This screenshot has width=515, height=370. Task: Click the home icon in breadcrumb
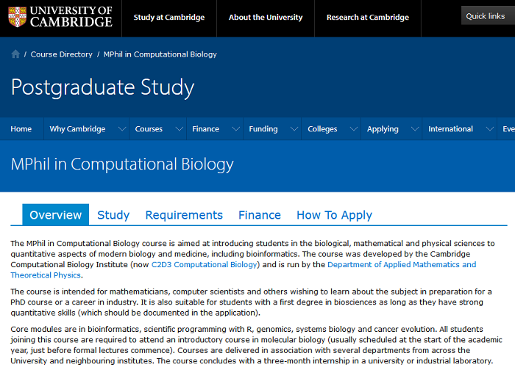[15, 54]
